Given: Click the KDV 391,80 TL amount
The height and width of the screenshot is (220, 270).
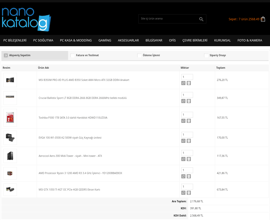Looking at the screenshot, I should [195, 208].
